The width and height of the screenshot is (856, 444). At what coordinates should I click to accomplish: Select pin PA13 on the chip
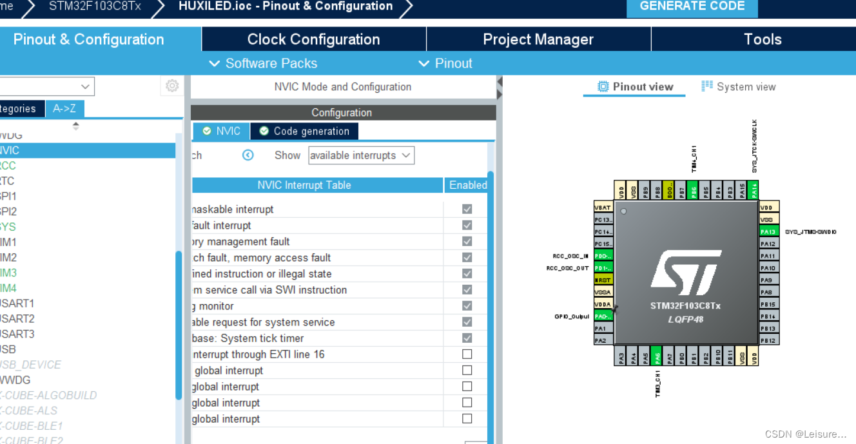768,232
